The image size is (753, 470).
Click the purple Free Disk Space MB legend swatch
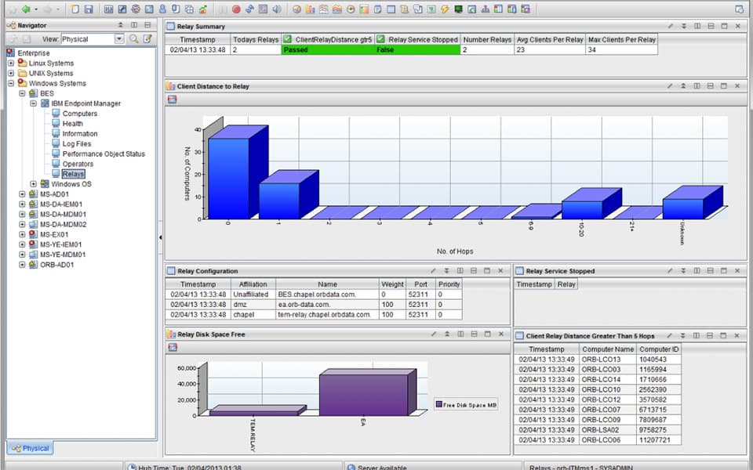pyautogui.click(x=439, y=404)
